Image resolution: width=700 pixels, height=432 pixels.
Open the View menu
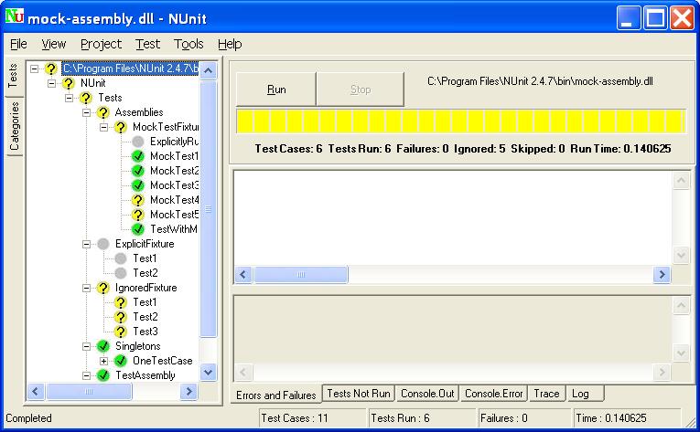(54, 44)
